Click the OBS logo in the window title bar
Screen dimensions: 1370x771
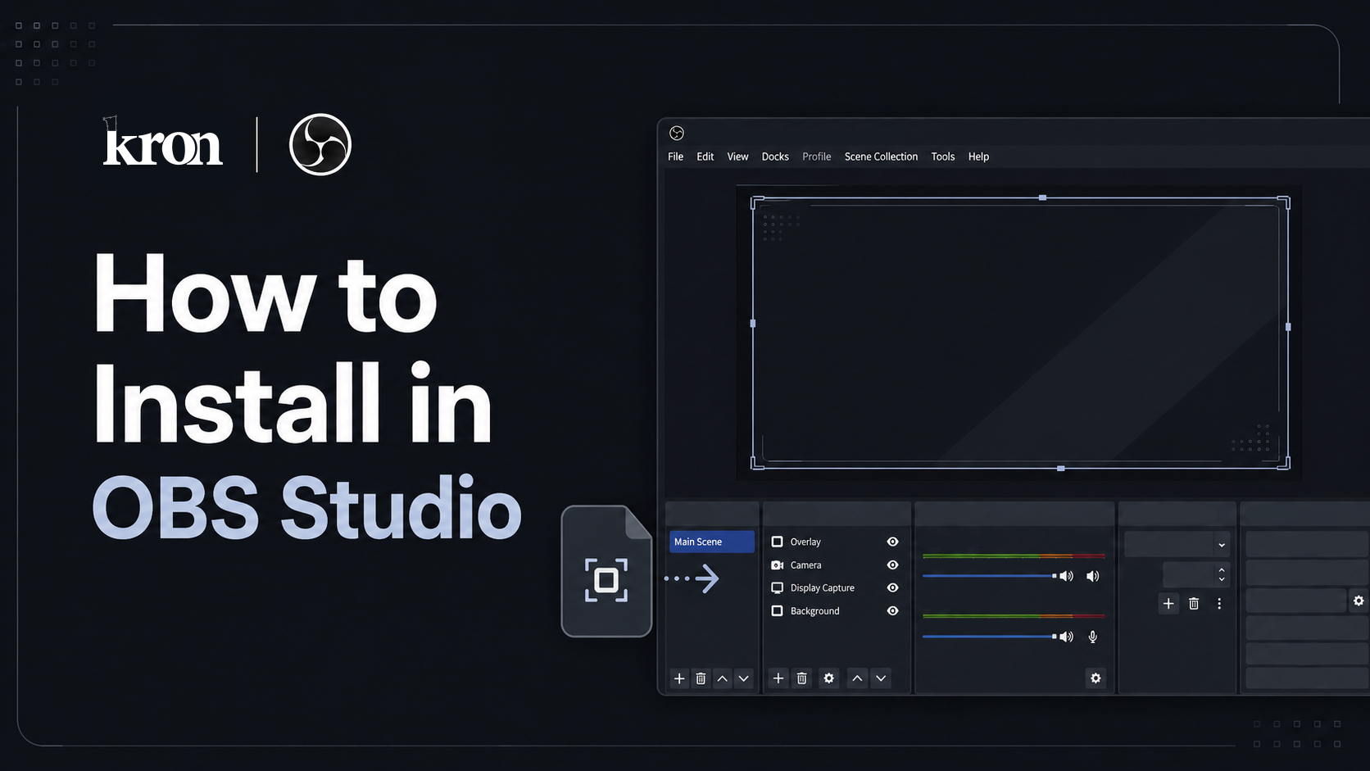(677, 133)
